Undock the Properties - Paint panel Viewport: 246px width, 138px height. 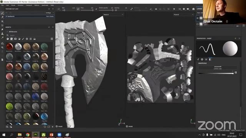click(x=235, y=38)
